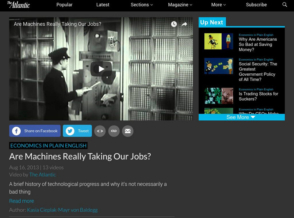Viewport: 294px width, 218px height.
Task: Open 'Social Security: The Greatest Government Policy' video
Action: [x=258, y=72]
